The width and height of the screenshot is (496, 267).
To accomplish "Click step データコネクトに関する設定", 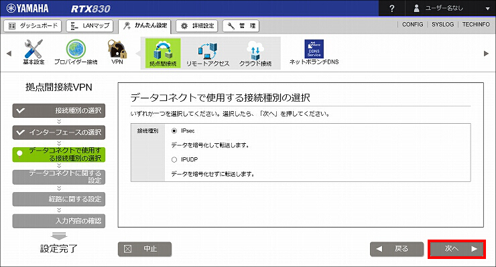I will [x=59, y=177].
